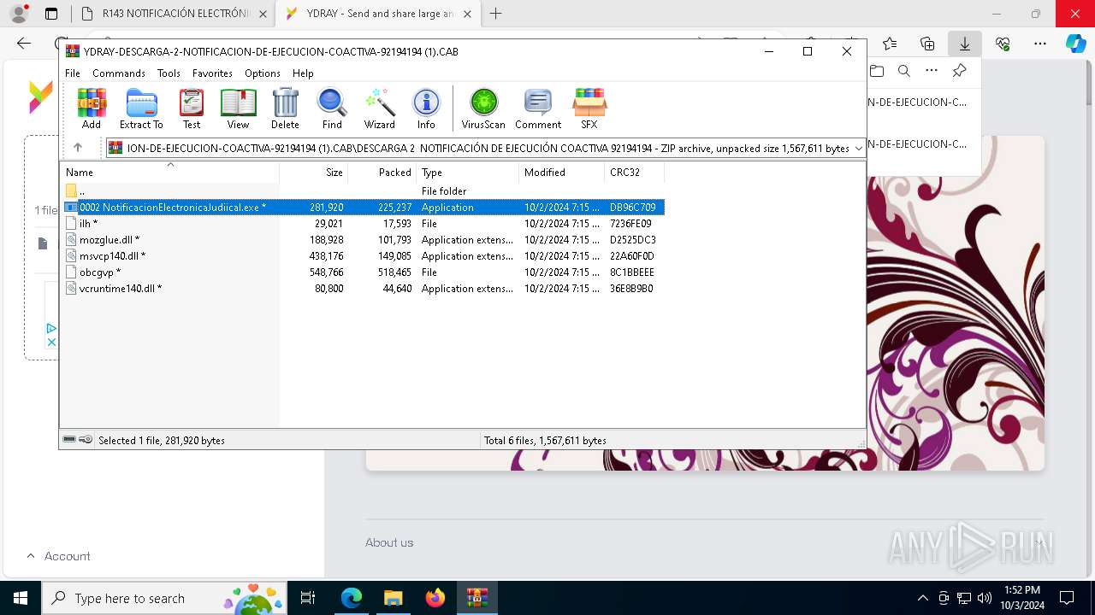Image resolution: width=1095 pixels, height=615 pixels.
Task: Search downloads with magnifier icon
Action: click(x=904, y=71)
